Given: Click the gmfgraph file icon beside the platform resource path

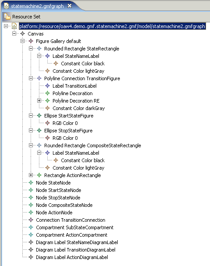Looking at the screenshot, I should (14, 26).
